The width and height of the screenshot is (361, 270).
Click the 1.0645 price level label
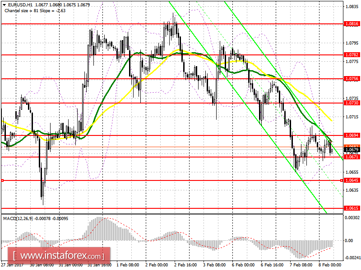(x=352, y=180)
